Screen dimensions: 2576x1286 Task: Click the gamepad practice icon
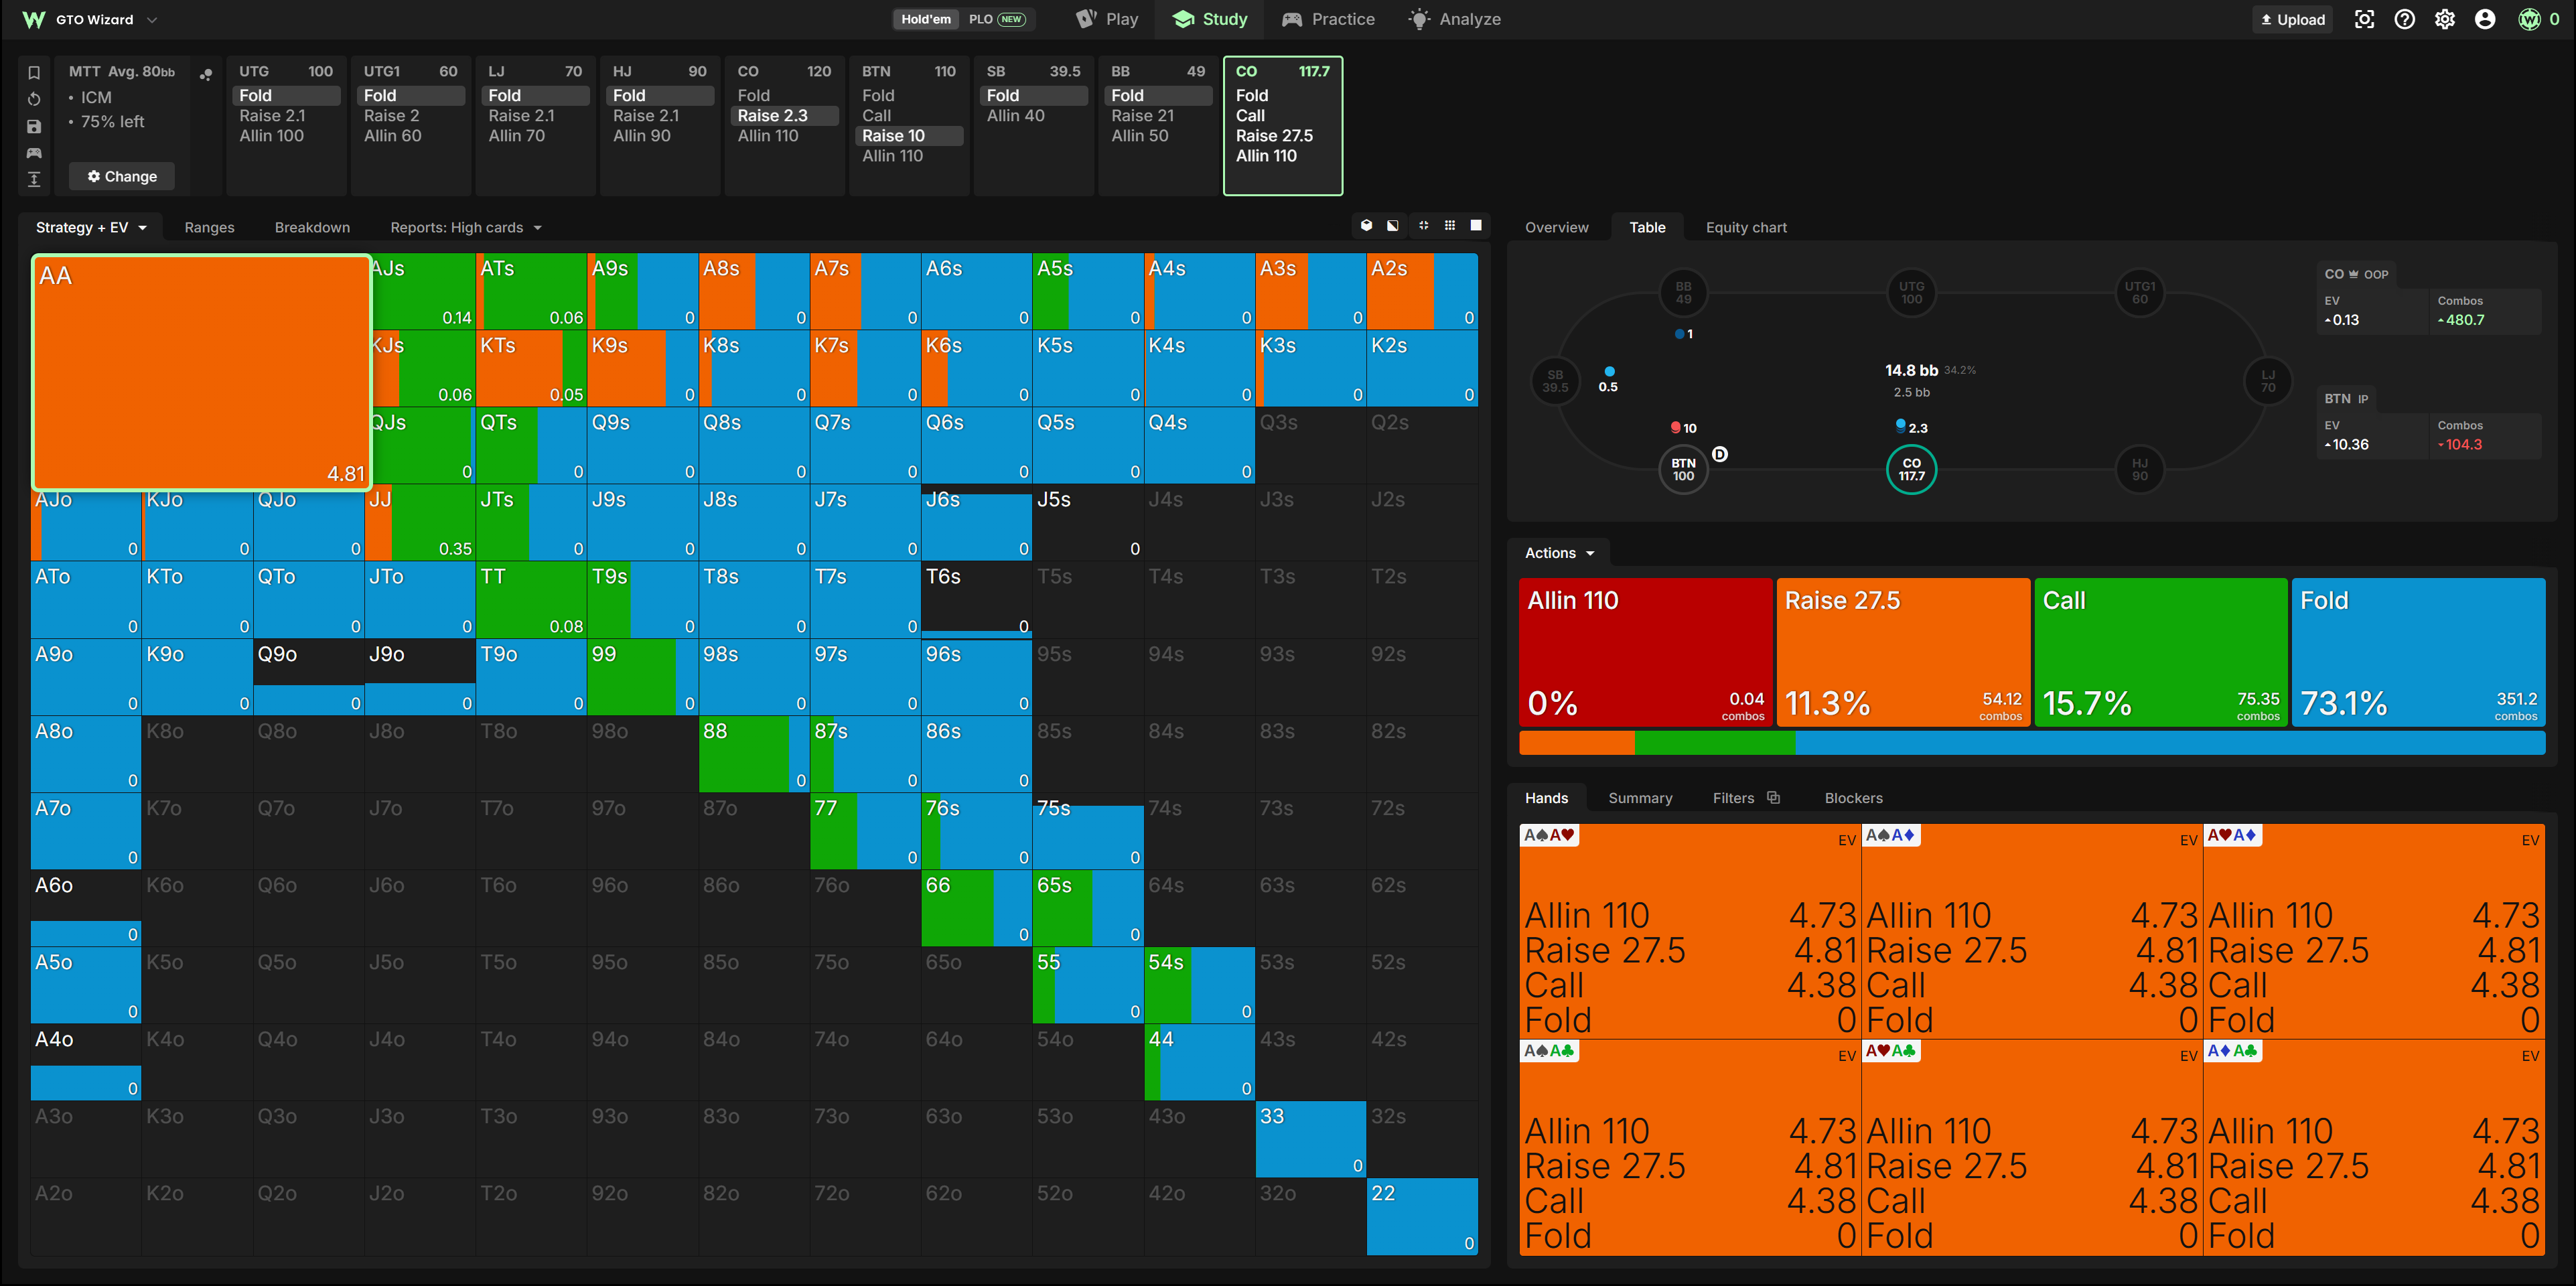click(34, 153)
